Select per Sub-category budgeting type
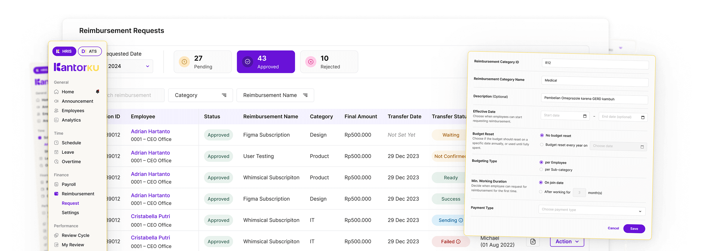Image resolution: width=704 pixels, height=251 pixels. (x=541, y=170)
